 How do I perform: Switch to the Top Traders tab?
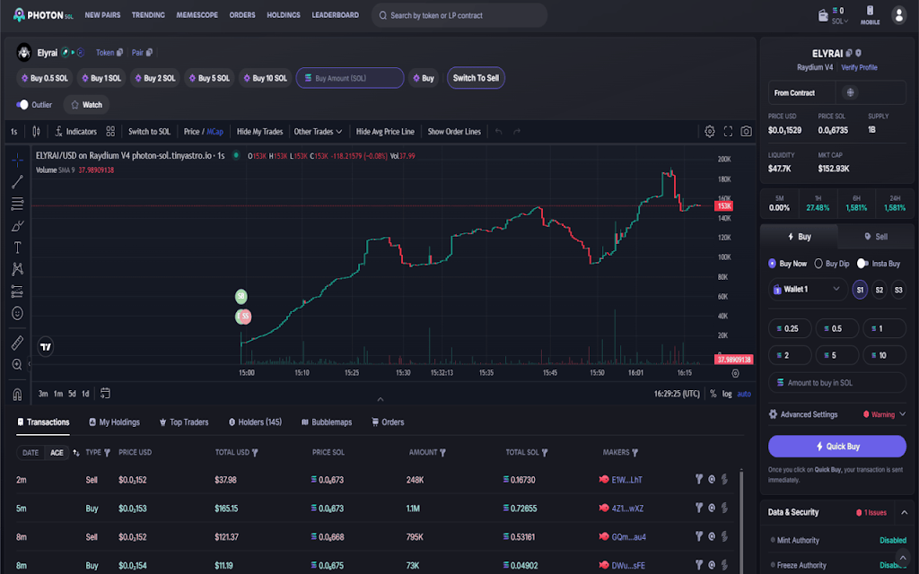click(184, 422)
